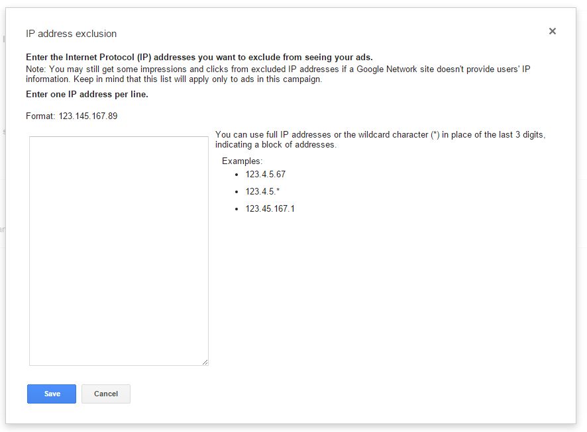Click the bullet before 123.45.167.1
This screenshot has height=432, width=587.
pyautogui.click(x=237, y=209)
